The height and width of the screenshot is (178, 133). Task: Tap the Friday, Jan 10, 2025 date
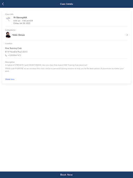[22, 23]
